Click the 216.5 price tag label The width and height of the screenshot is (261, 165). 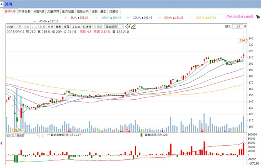point(243,40)
